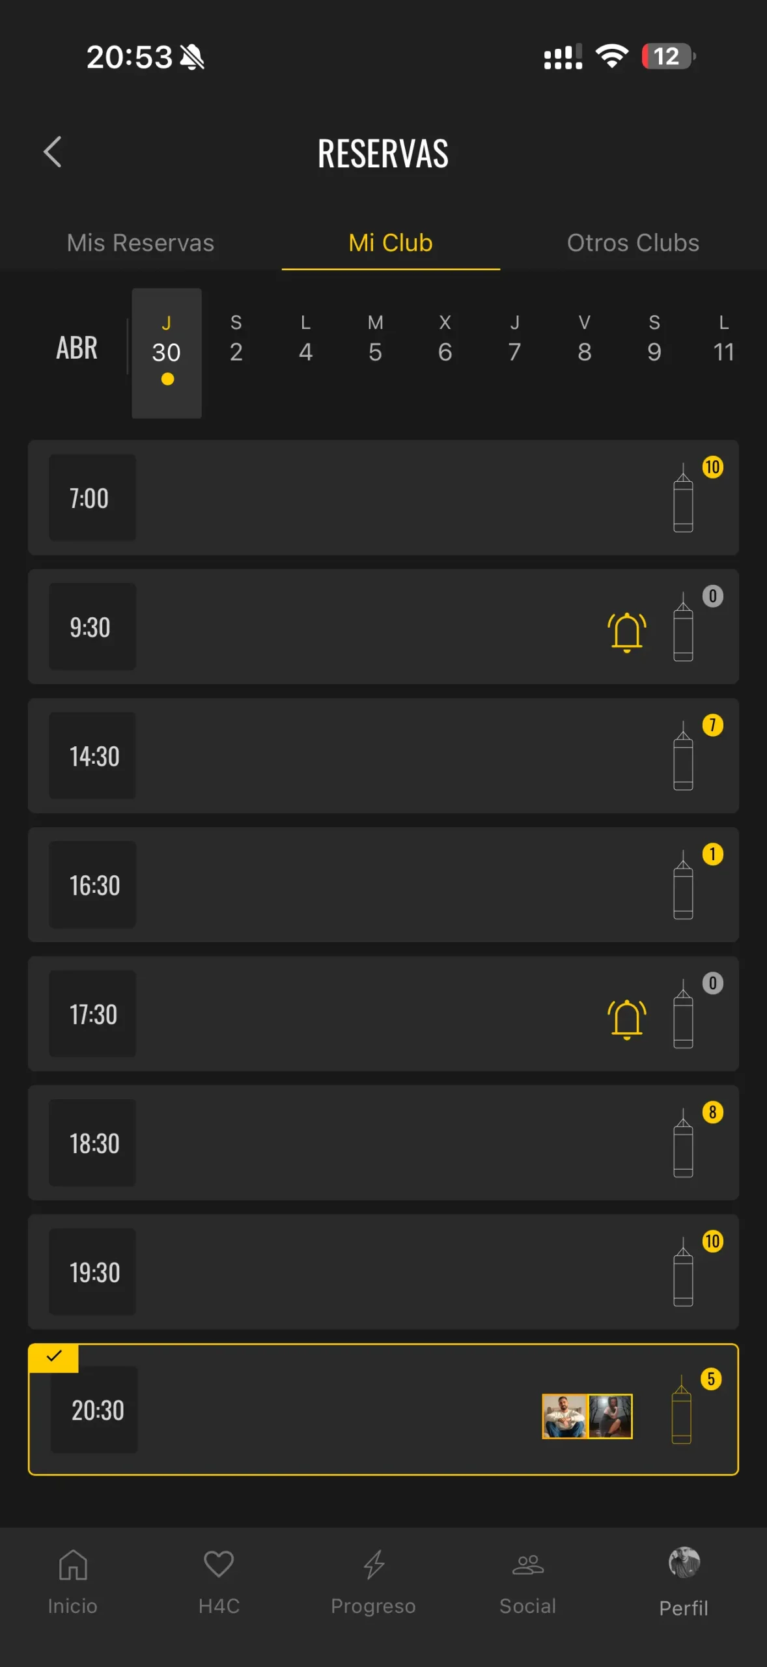Select Saturday 2 in the date strip
The height and width of the screenshot is (1667, 767).
[x=236, y=340]
